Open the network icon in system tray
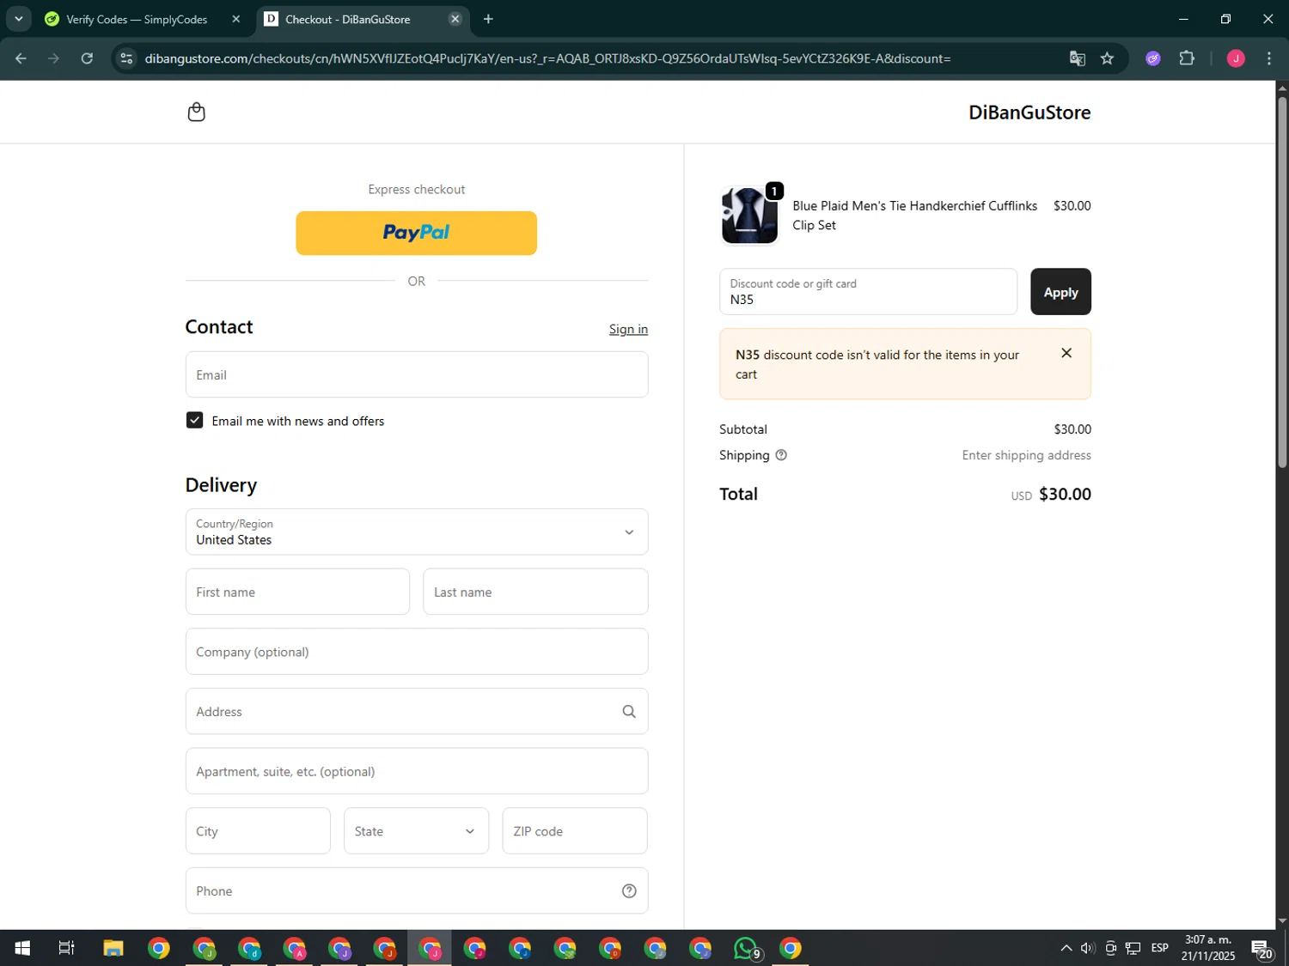 pos(1133,948)
